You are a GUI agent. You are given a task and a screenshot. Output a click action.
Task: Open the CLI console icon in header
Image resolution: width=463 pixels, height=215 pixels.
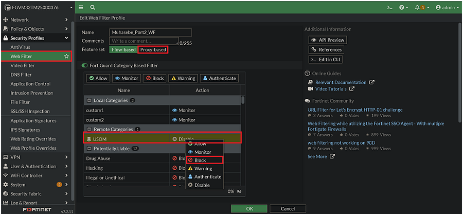coord(390,8)
